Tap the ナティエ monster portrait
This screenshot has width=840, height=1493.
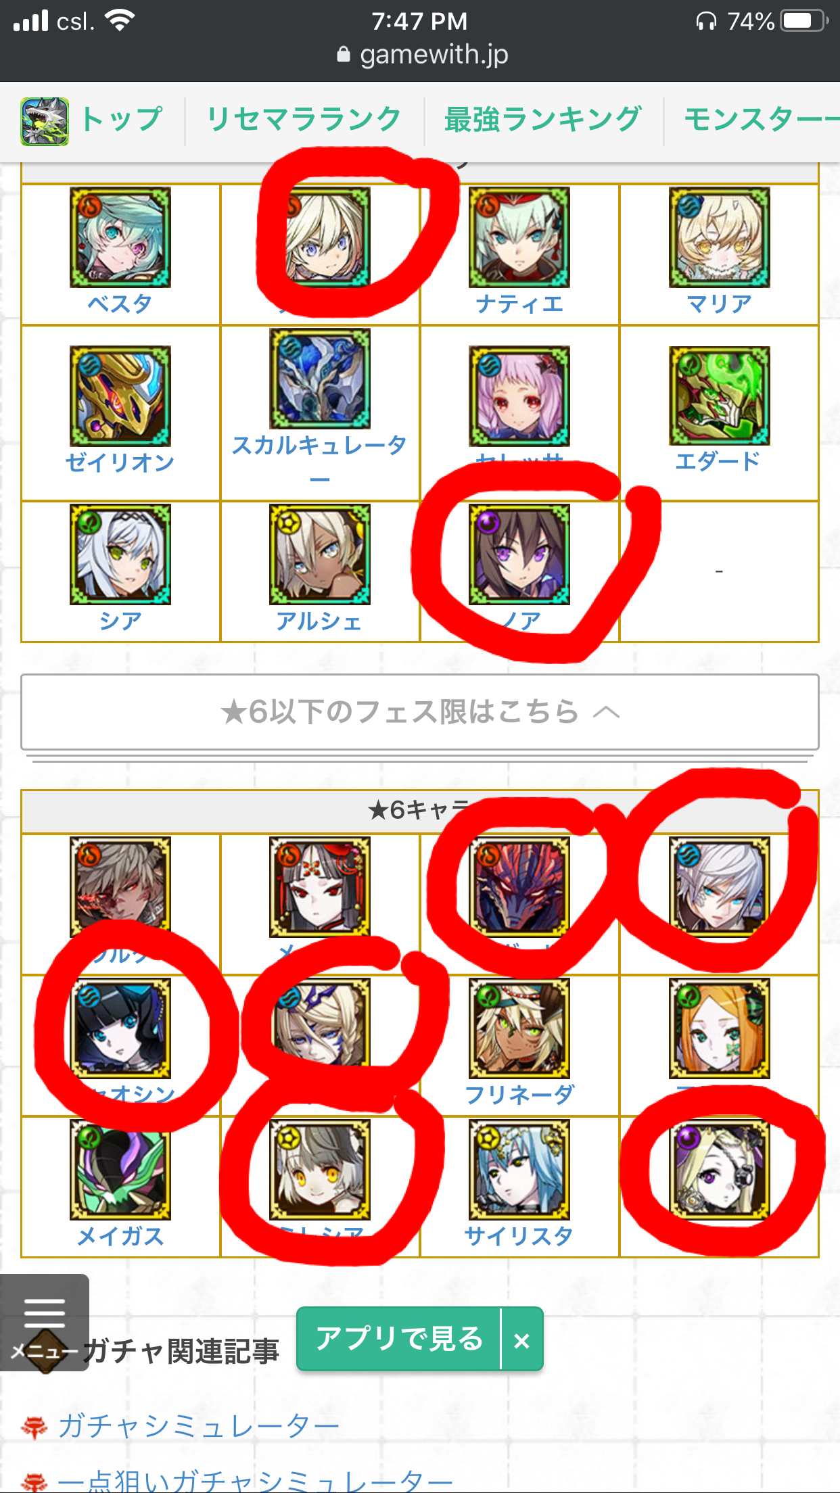pyautogui.click(x=519, y=237)
